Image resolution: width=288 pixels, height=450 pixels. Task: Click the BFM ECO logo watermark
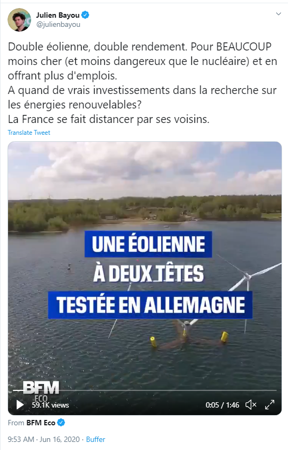click(40, 390)
